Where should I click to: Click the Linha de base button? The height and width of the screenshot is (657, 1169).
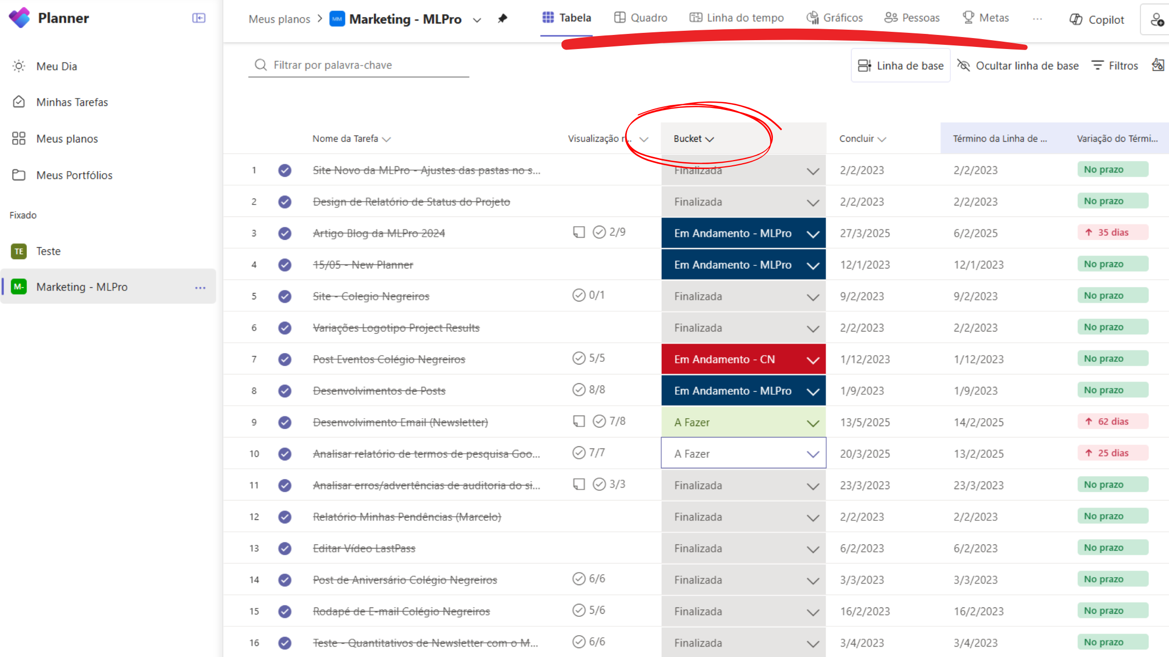(x=901, y=66)
